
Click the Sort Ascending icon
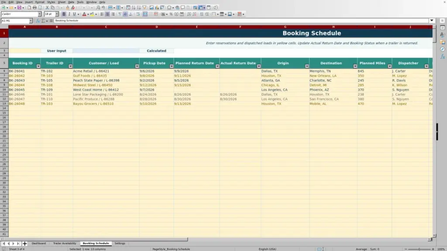[x=134, y=8]
